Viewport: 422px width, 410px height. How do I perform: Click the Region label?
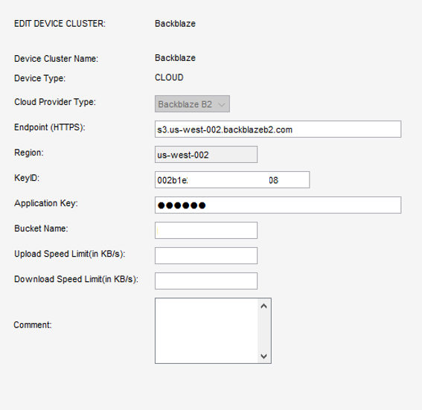coord(29,153)
